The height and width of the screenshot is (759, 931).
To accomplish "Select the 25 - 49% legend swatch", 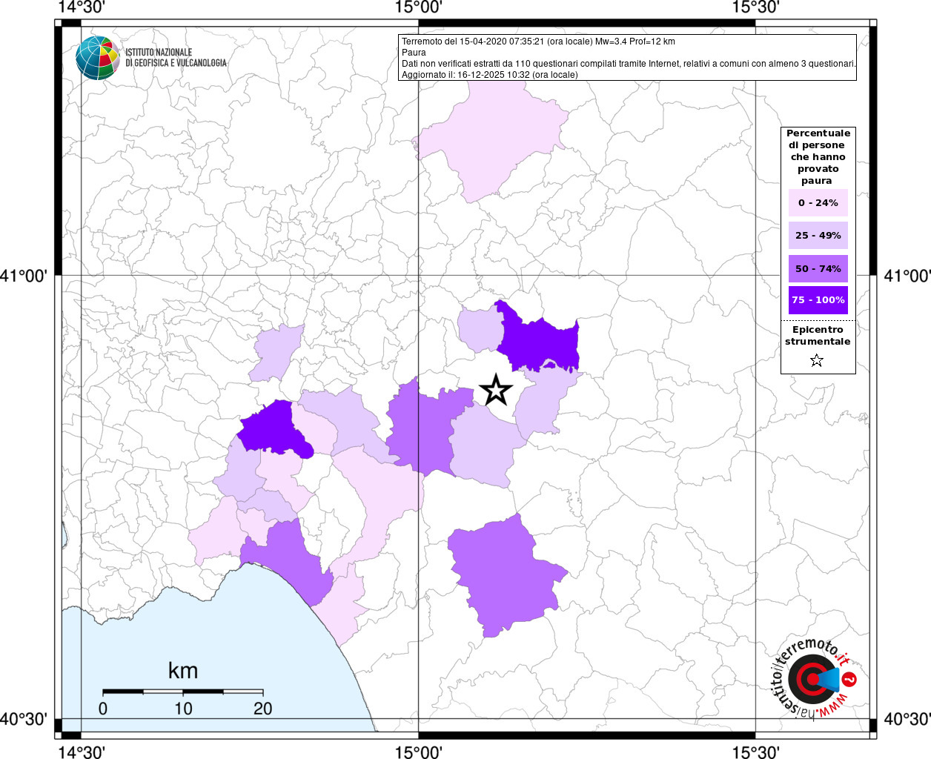I will click(x=818, y=236).
